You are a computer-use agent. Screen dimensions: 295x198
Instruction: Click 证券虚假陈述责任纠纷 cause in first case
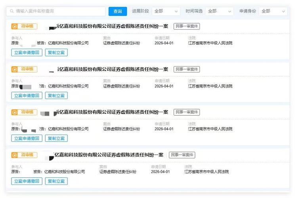click(122, 43)
